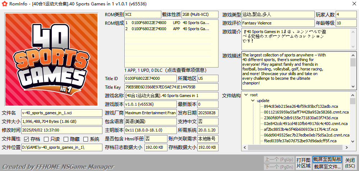Click the 年龄等级 field showing 10
The height and width of the screenshot is (171, 359).
pos(346,23)
